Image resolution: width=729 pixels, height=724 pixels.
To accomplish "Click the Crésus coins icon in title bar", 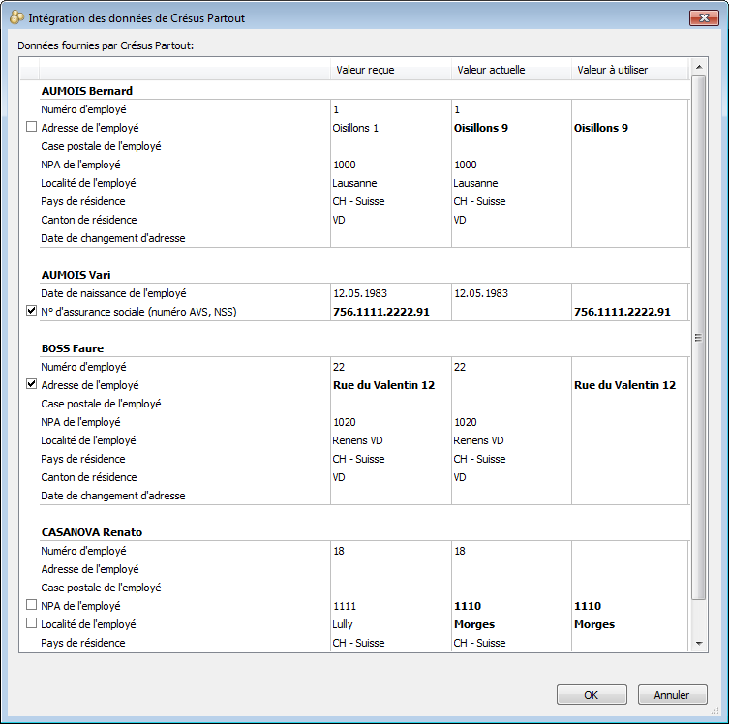I will click(16, 18).
